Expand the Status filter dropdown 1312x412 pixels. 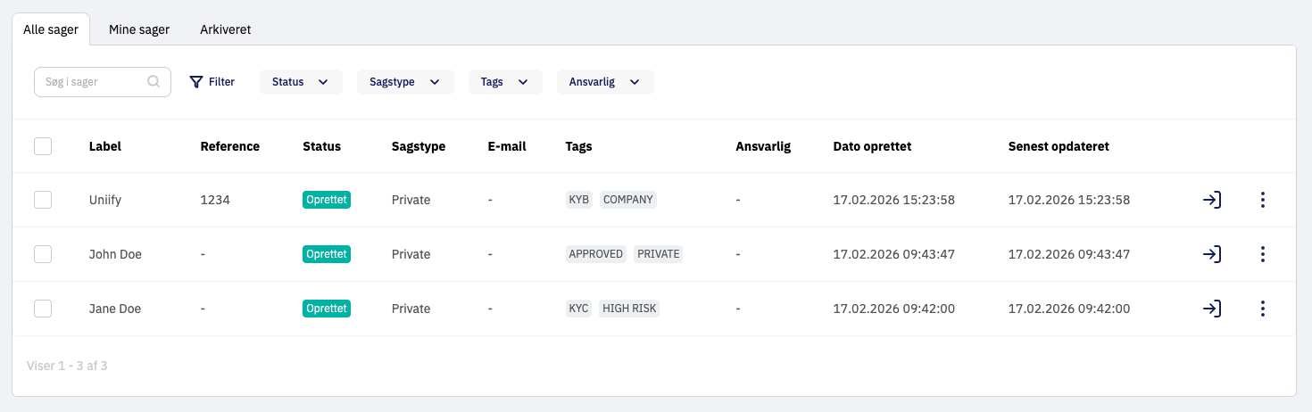click(x=301, y=82)
